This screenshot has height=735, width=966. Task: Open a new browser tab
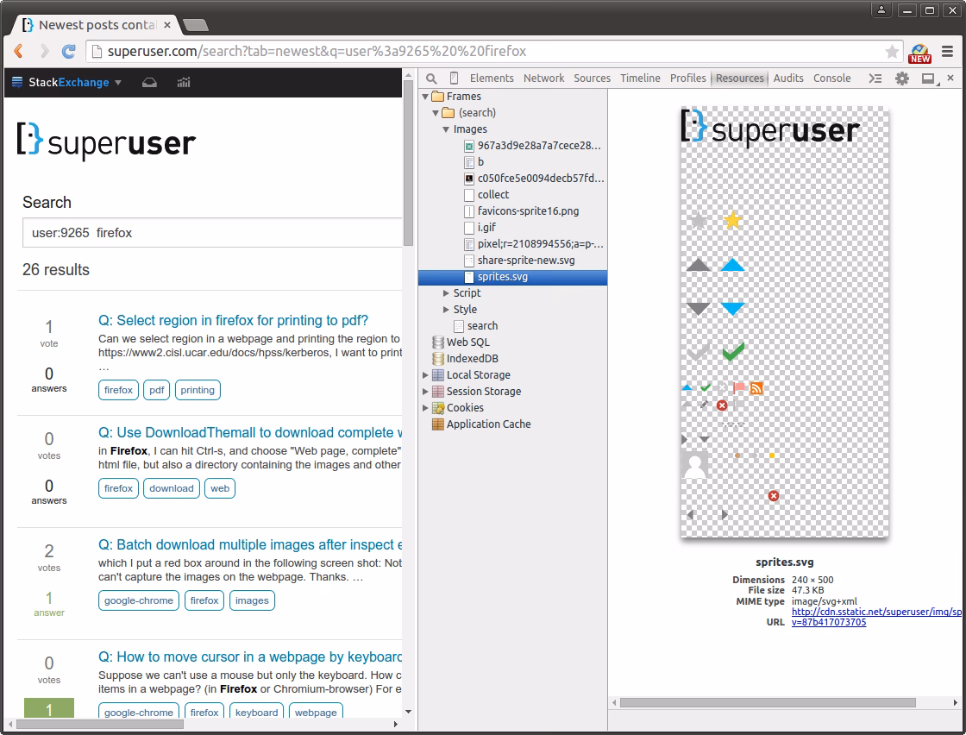coord(196,25)
